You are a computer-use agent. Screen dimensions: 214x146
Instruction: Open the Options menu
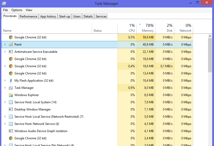click(x=17, y=10)
